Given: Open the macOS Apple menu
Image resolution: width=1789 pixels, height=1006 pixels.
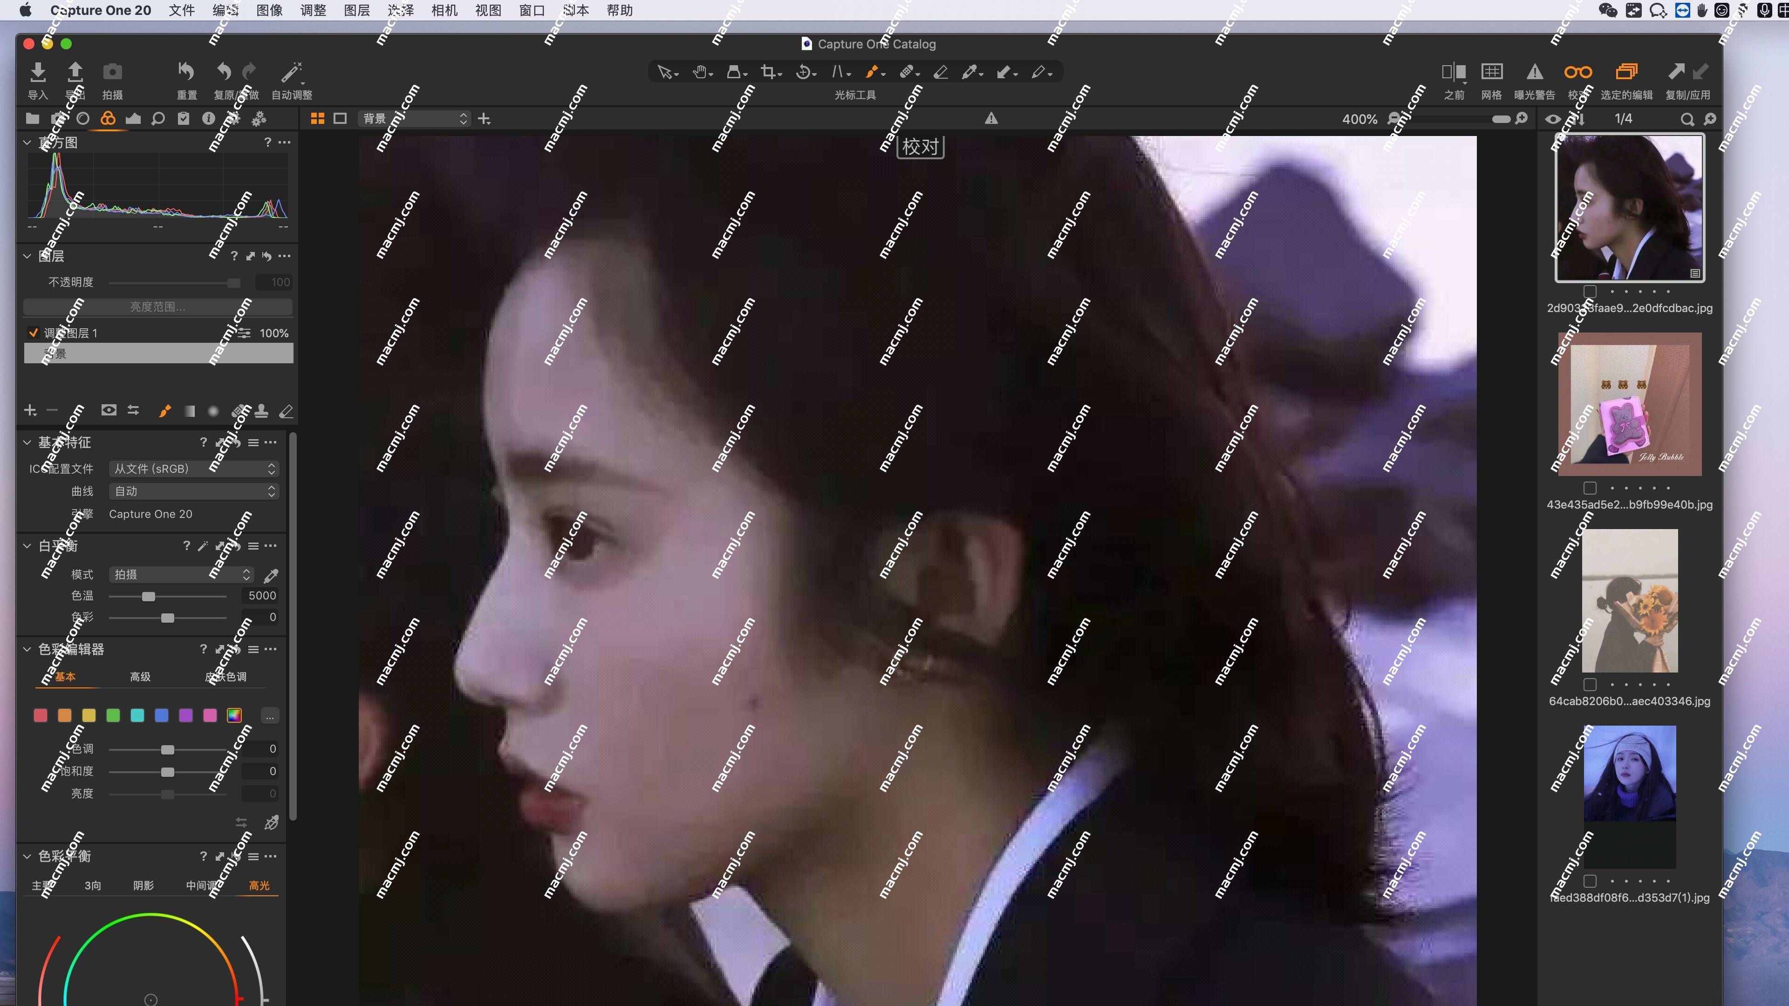Looking at the screenshot, I should coord(25,10).
